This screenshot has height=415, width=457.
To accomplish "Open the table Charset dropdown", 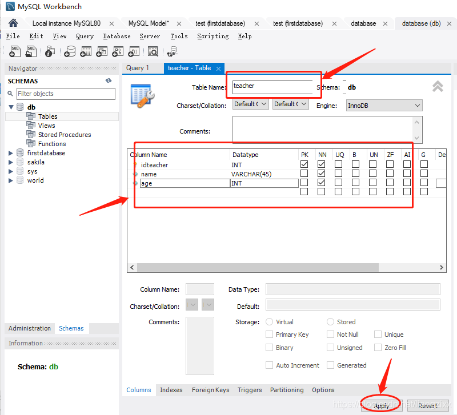I will click(250, 104).
